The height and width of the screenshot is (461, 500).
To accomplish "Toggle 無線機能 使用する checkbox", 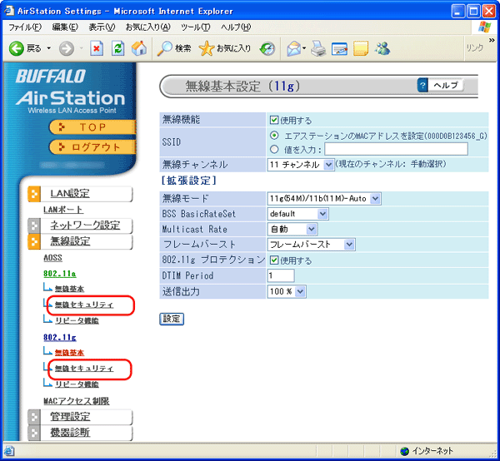I will click(274, 120).
